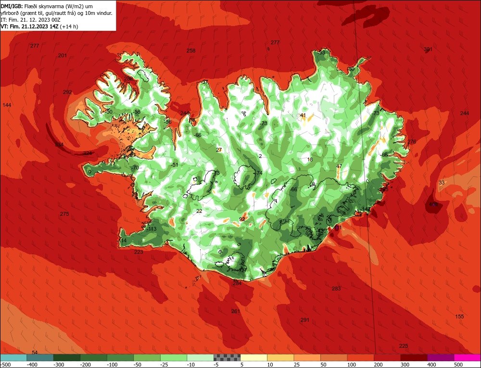481x368 pixels.
Task: Click the map value 223 south of Reykjanes
Action: [139, 252]
